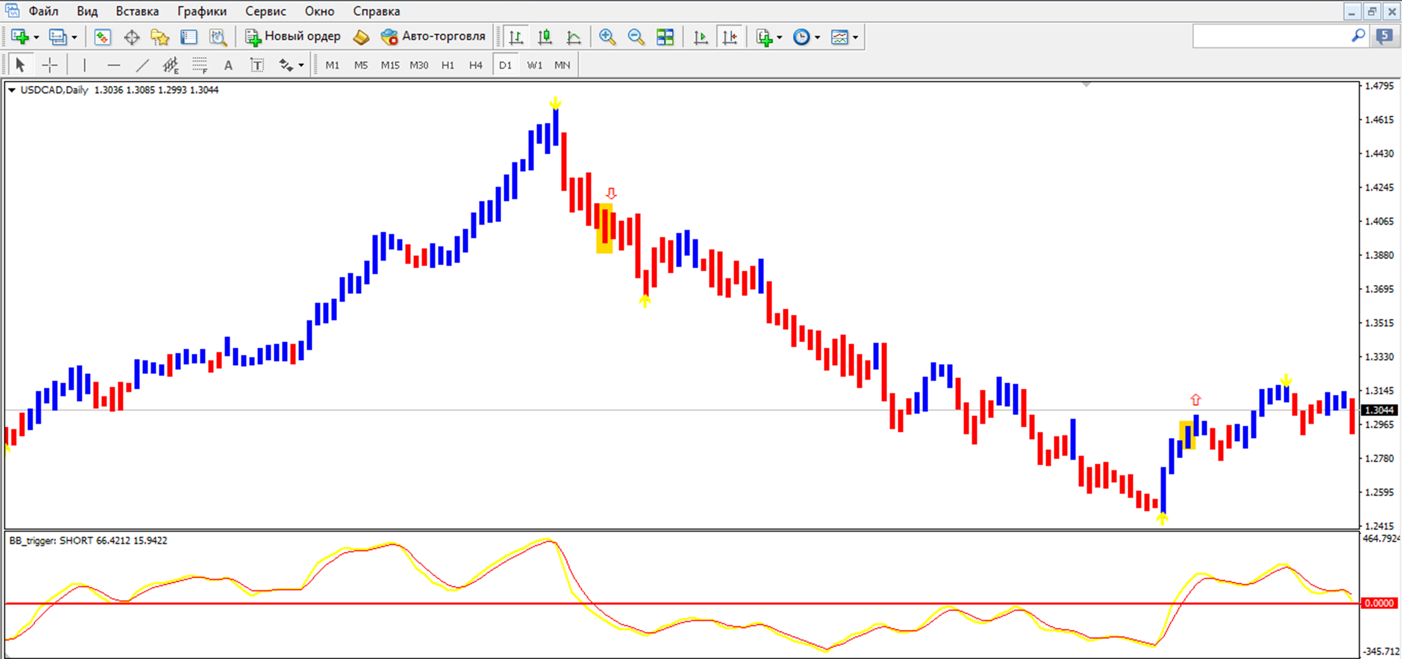This screenshot has width=1402, height=659.
Task: Click the search magnifier icon
Action: 1358,36
